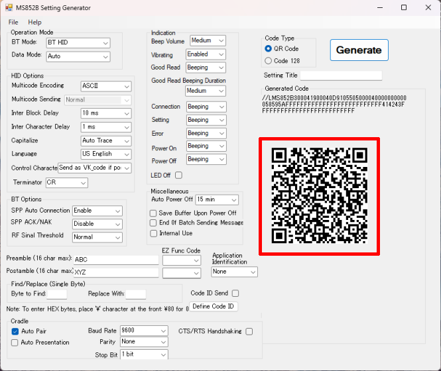The height and width of the screenshot is (371, 441).
Task: Select the QR Code radio option
Action: click(x=269, y=48)
